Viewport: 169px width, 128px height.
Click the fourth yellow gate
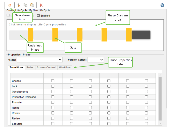click(x=104, y=35)
